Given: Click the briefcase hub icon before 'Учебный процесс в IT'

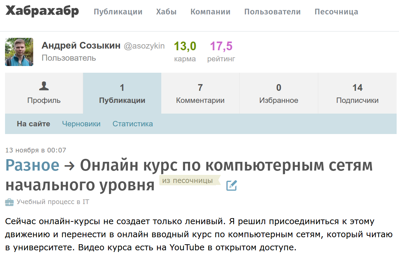Looking at the screenshot, I should [x=9, y=202].
